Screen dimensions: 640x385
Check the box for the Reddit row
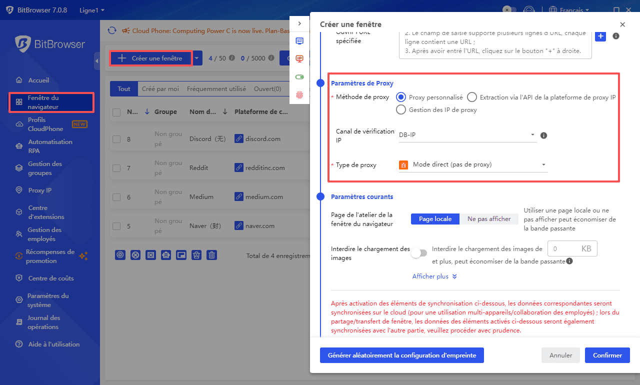pyautogui.click(x=116, y=168)
